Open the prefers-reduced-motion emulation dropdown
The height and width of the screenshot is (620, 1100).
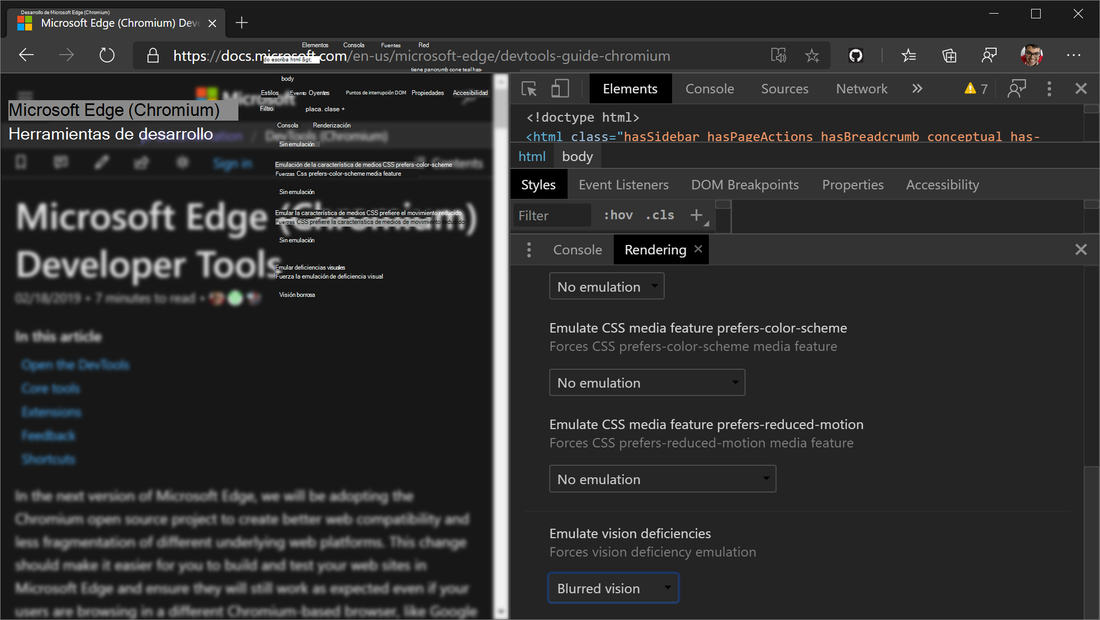pos(662,479)
